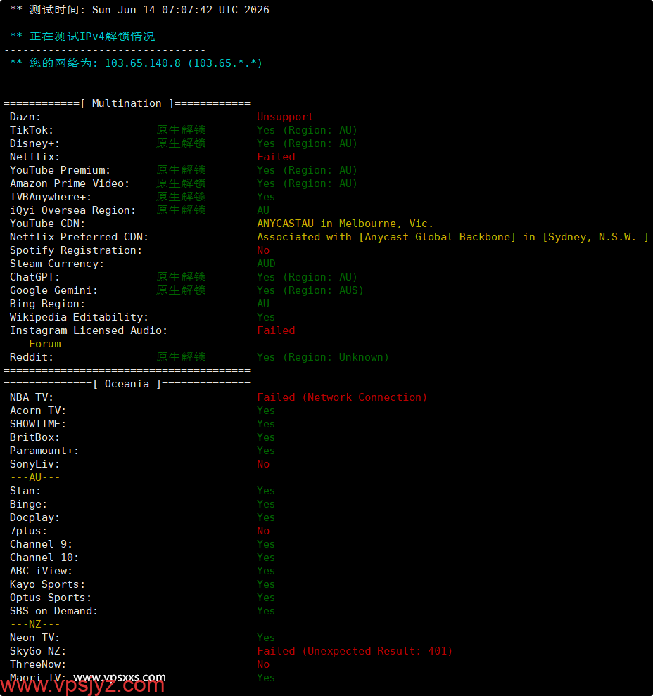The width and height of the screenshot is (653, 696).
Task: Click the 'Stan:' label
Action: pos(25,491)
